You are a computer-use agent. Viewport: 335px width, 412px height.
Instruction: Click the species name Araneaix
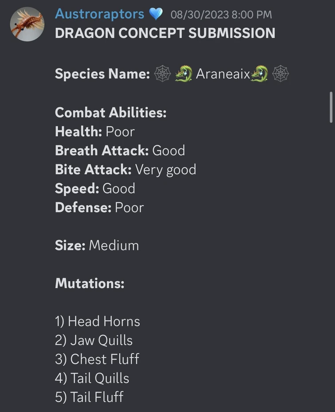coord(222,74)
